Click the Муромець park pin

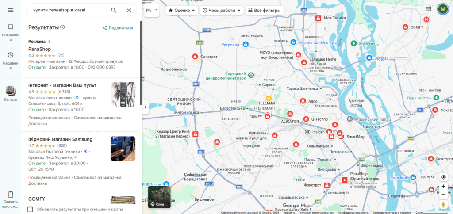[x=353, y=43]
